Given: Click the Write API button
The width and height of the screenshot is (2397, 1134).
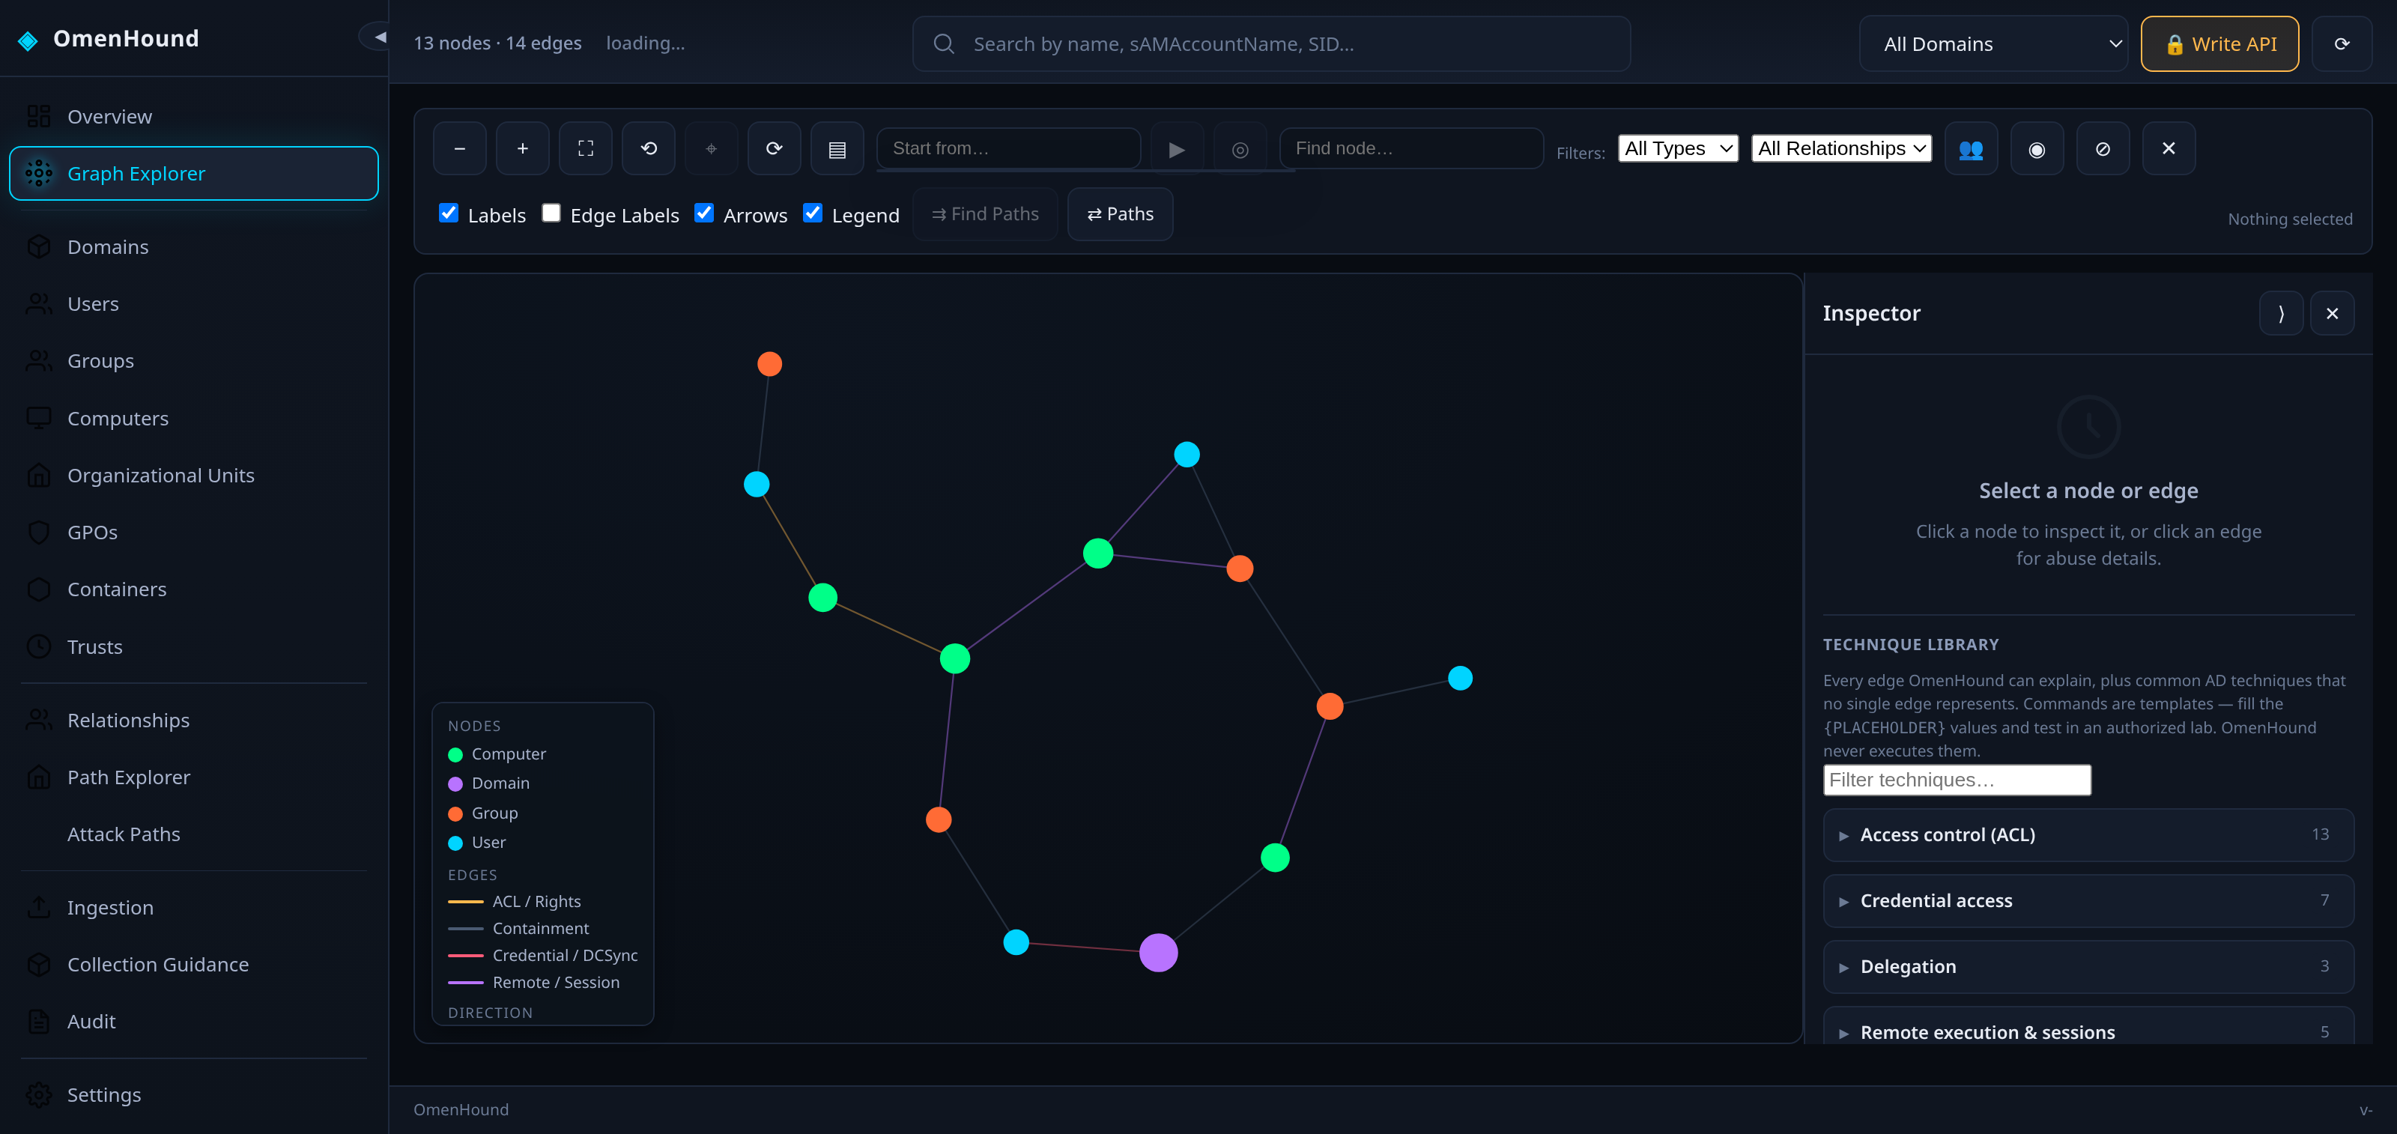Looking at the screenshot, I should coord(2219,43).
